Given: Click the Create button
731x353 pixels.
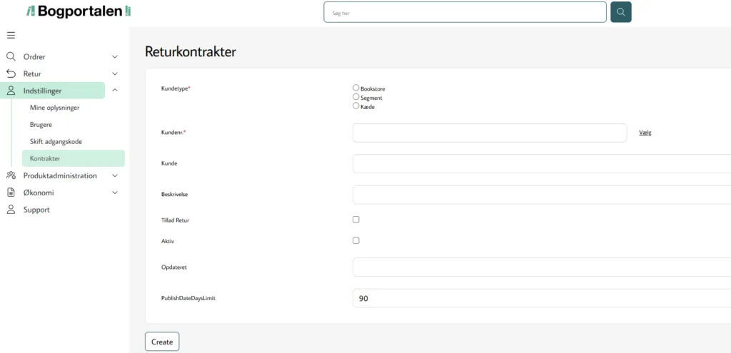Looking at the screenshot, I should pyautogui.click(x=162, y=342).
